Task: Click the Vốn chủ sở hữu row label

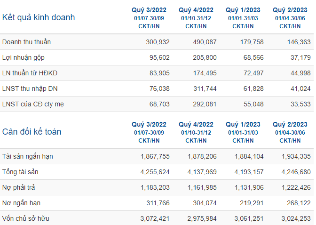Action: coord(25,218)
